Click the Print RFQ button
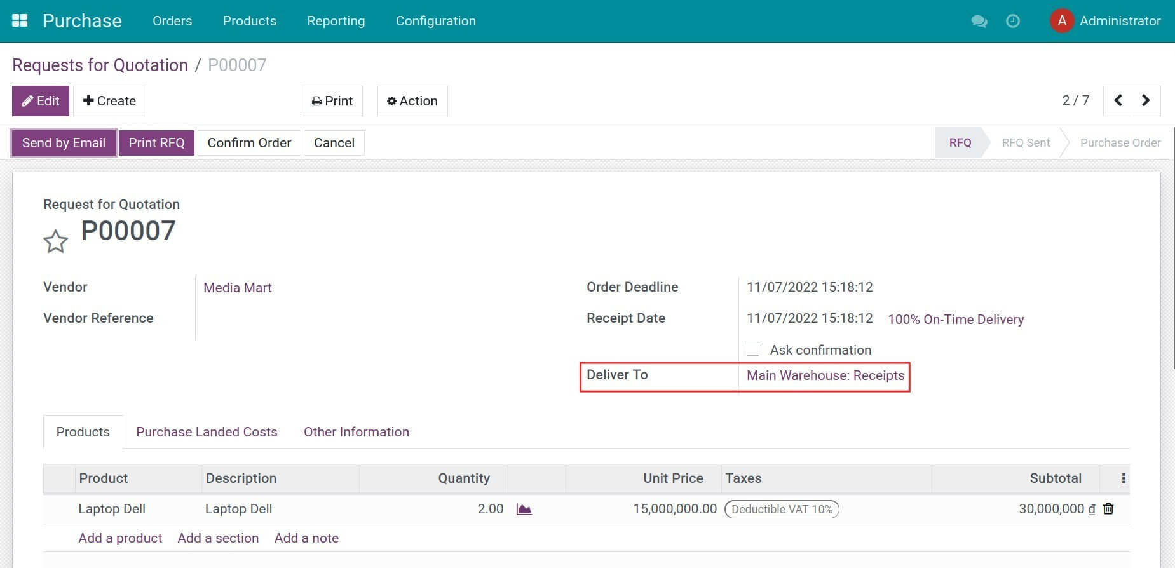1175x568 pixels. [x=156, y=143]
